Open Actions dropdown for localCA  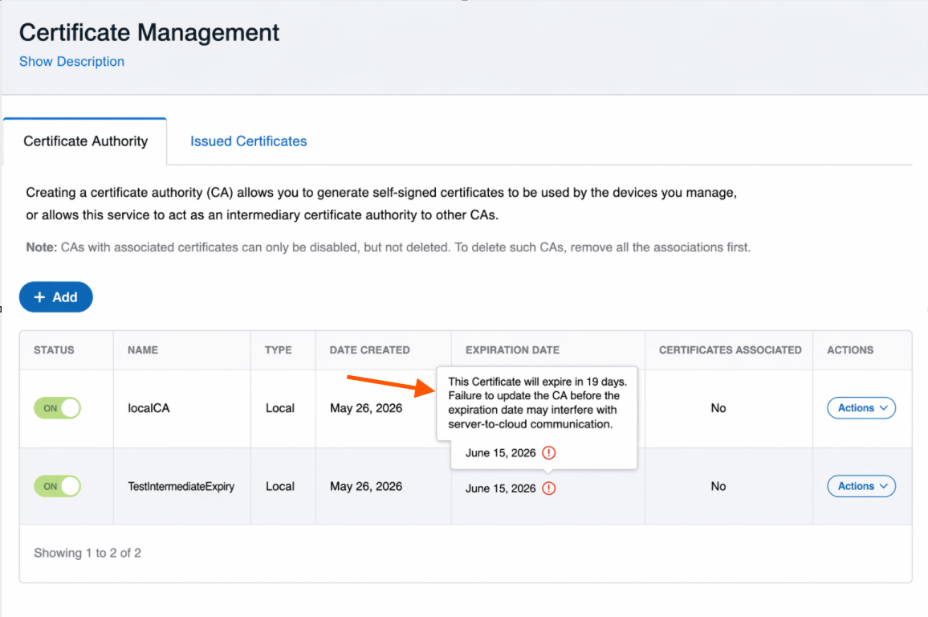point(861,408)
